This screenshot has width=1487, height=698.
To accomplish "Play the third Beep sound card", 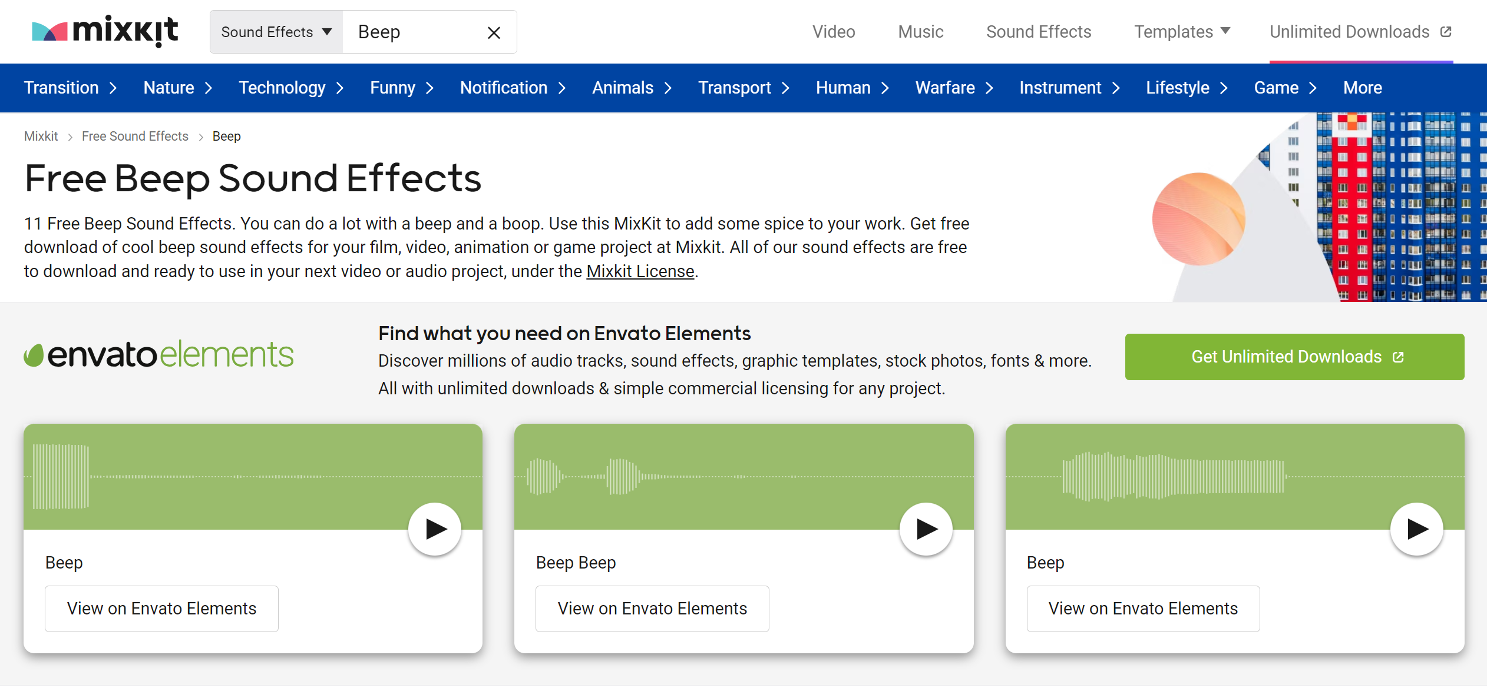I will 1416,529.
